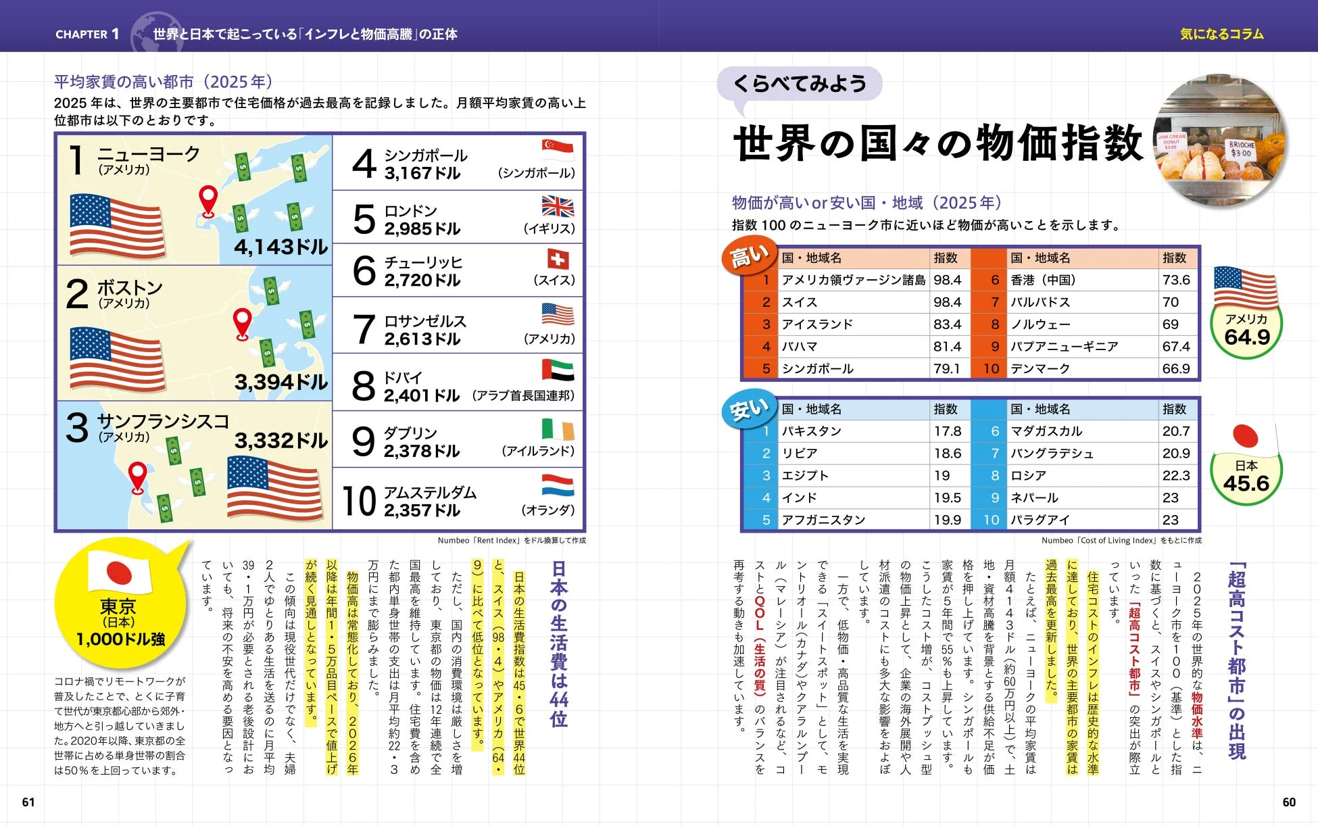Click the アフガニスタン table cell
1318x826 pixels.
(854, 520)
